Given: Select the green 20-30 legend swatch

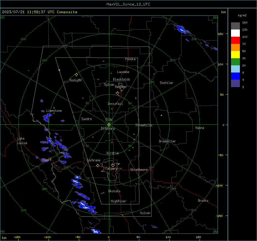Looking at the screenshot, I should pyautogui.click(x=235, y=62).
